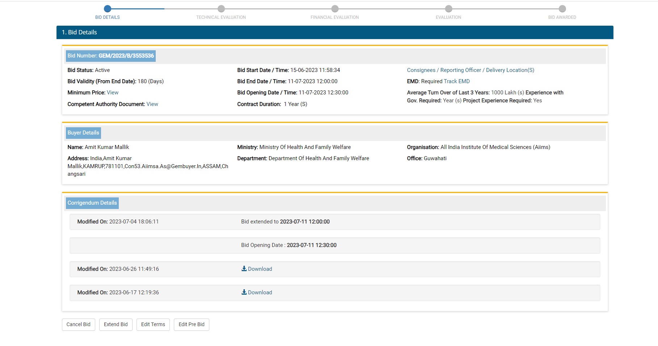Open Consignees / Reporting Officer / Delivery Locations link
Screen dimensions: 658x346
pos(470,70)
